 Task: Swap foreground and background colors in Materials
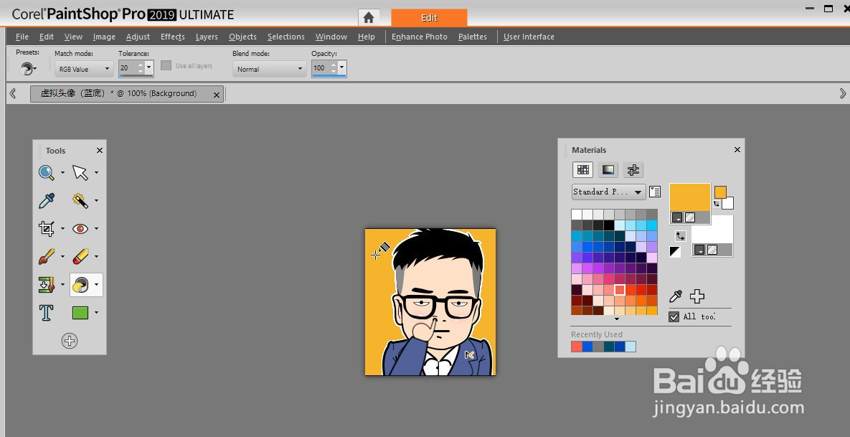pyautogui.click(x=680, y=235)
